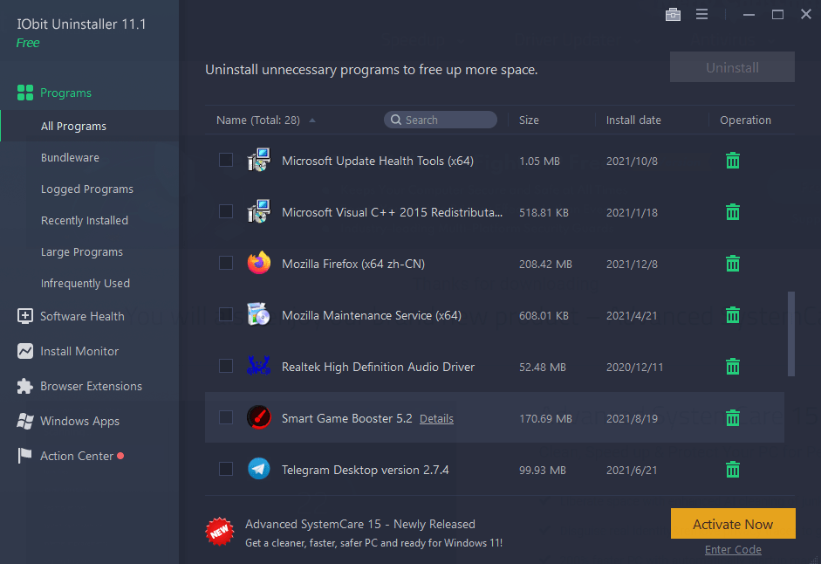
Task: Click the 208.42 MB size value
Action: [x=545, y=265]
